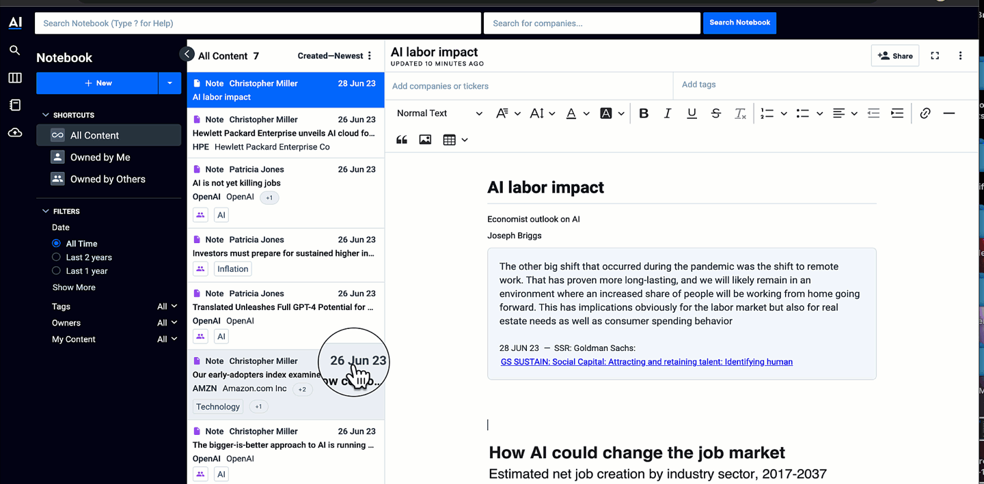The height and width of the screenshot is (484, 984).
Task: Toggle strikethrough formatting
Action: coord(716,113)
